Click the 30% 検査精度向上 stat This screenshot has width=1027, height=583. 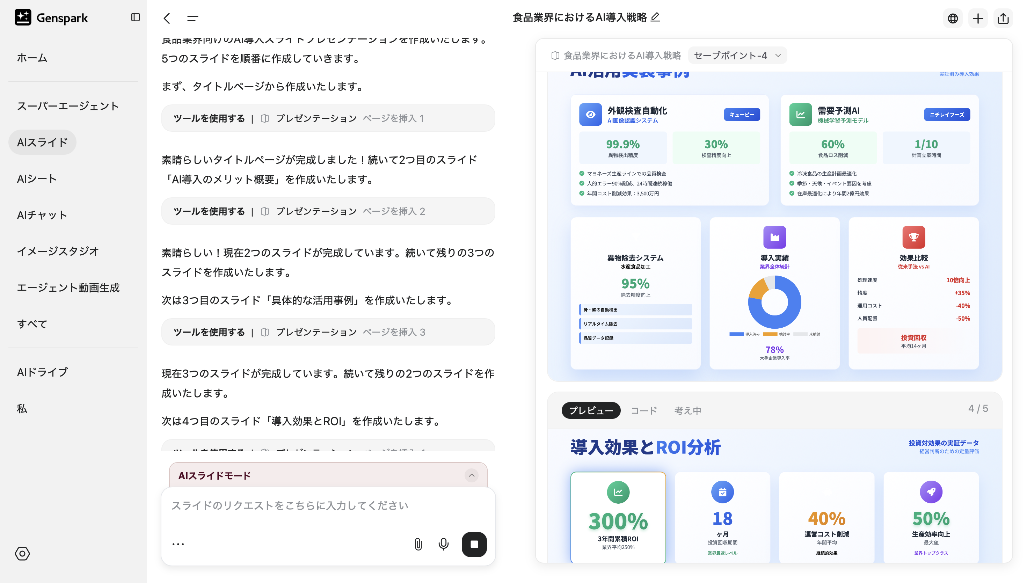coord(716,148)
